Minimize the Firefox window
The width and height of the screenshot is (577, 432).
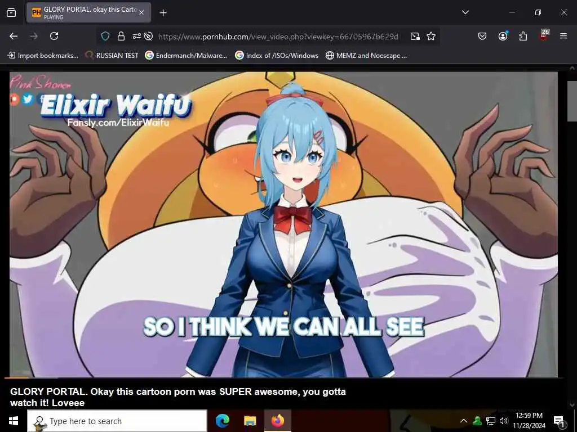point(512,12)
